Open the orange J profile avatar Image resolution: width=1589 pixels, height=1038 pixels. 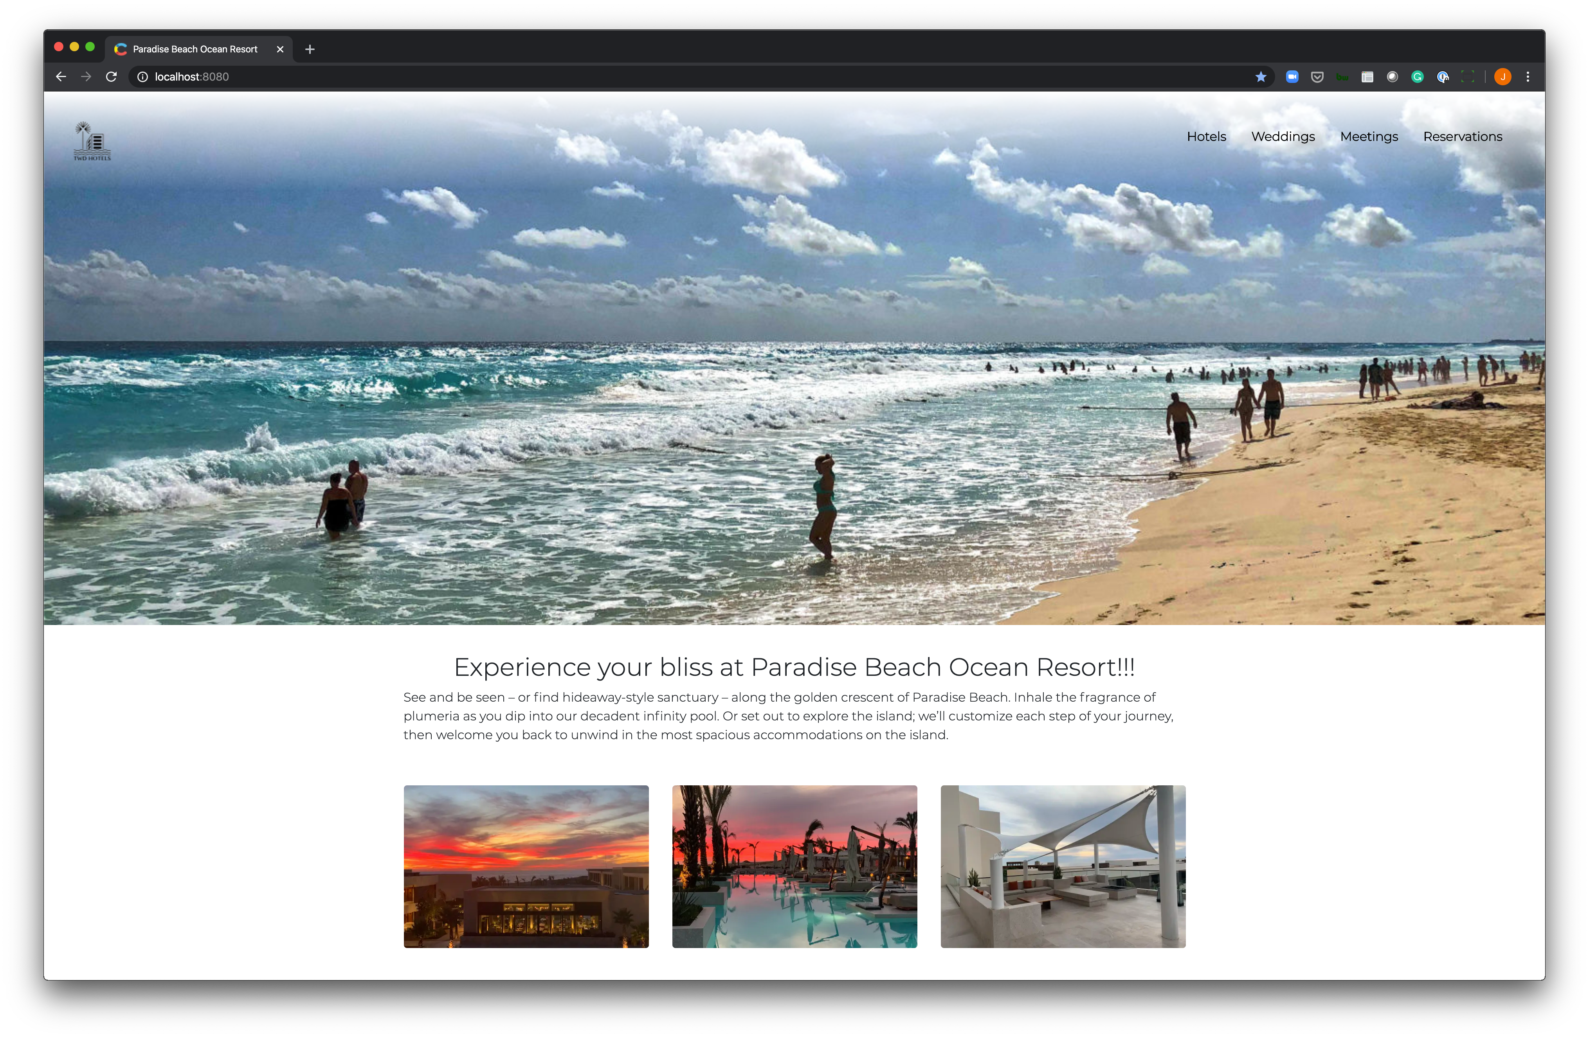(x=1502, y=77)
